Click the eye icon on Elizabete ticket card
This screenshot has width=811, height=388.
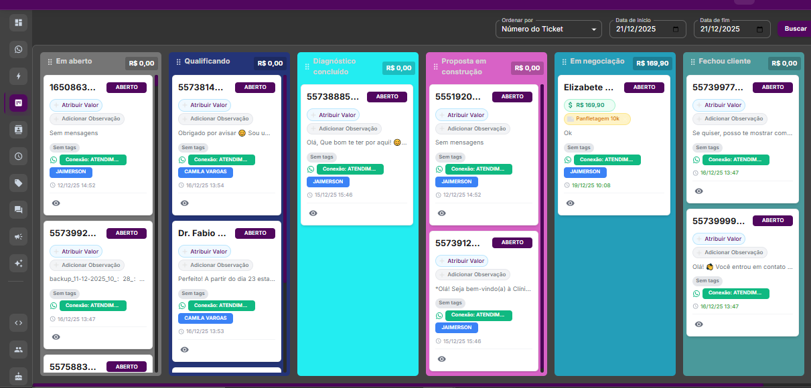coord(571,203)
